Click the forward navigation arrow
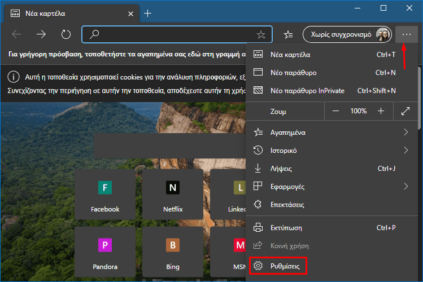The image size is (423, 282). tap(41, 34)
